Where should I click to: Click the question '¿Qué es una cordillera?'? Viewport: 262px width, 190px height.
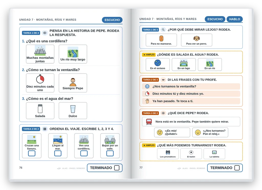[47, 41]
